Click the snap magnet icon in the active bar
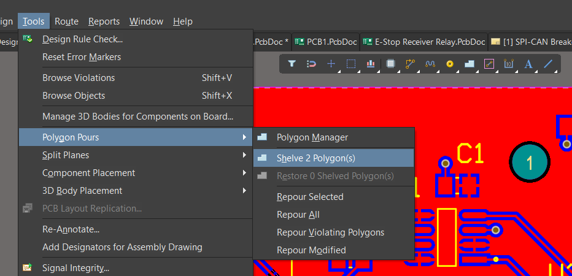572x276 pixels. 311,64
